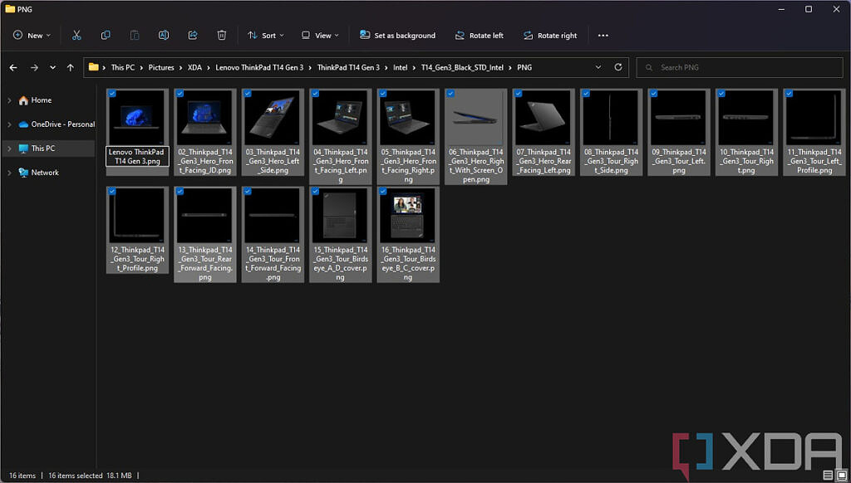The image size is (851, 483).
Task: Toggle checkbox on 12_Thinkpad Tour Right Profile file
Action: (112, 192)
